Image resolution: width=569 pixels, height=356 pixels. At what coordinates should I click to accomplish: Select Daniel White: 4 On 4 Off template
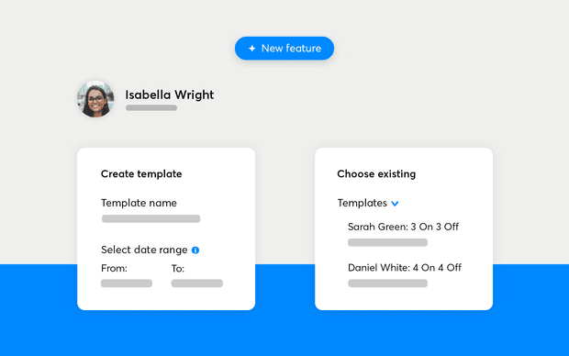[405, 268]
